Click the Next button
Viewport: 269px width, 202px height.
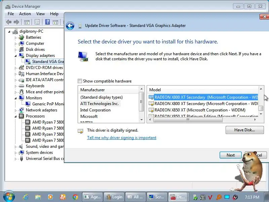(x=231, y=155)
